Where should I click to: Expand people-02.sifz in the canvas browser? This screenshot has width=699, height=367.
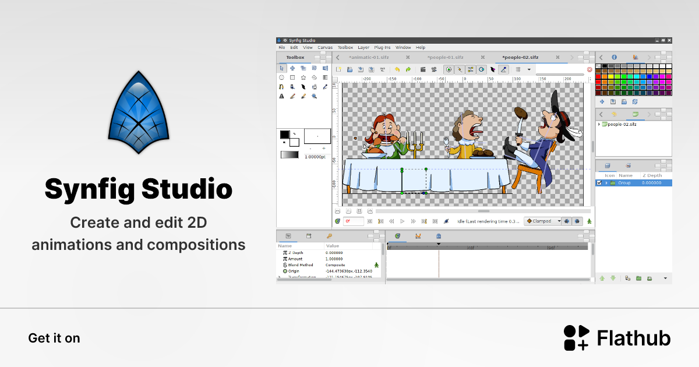(x=598, y=124)
